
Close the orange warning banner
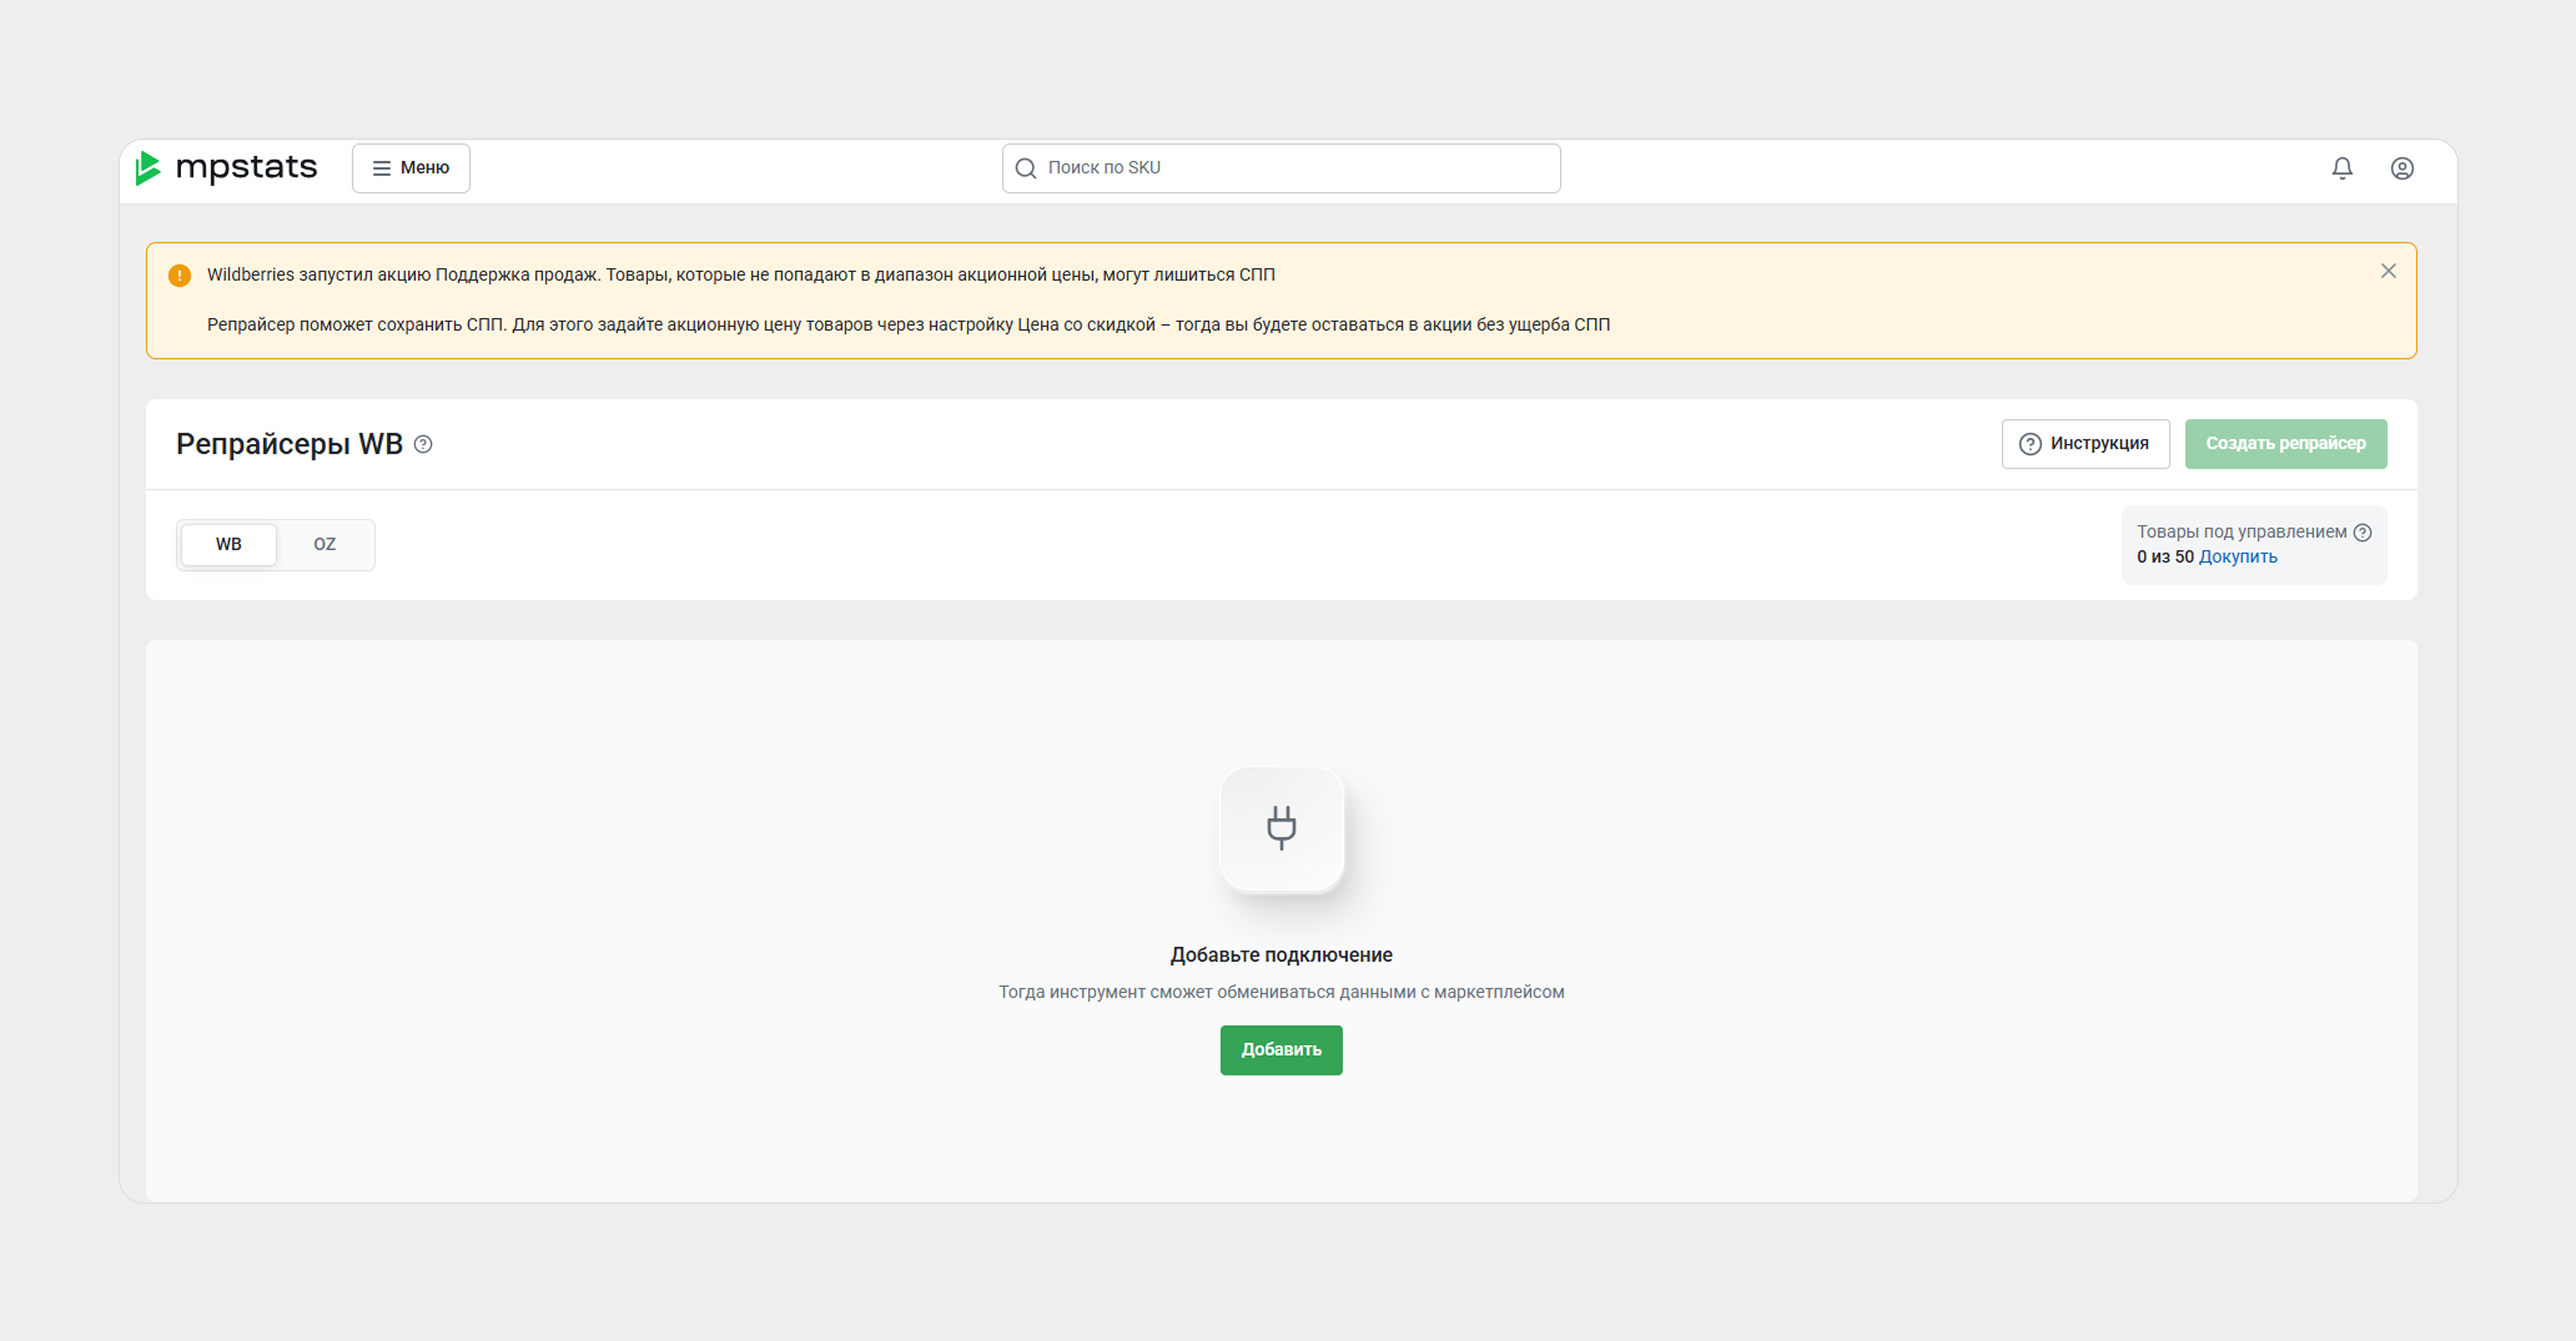click(2388, 271)
